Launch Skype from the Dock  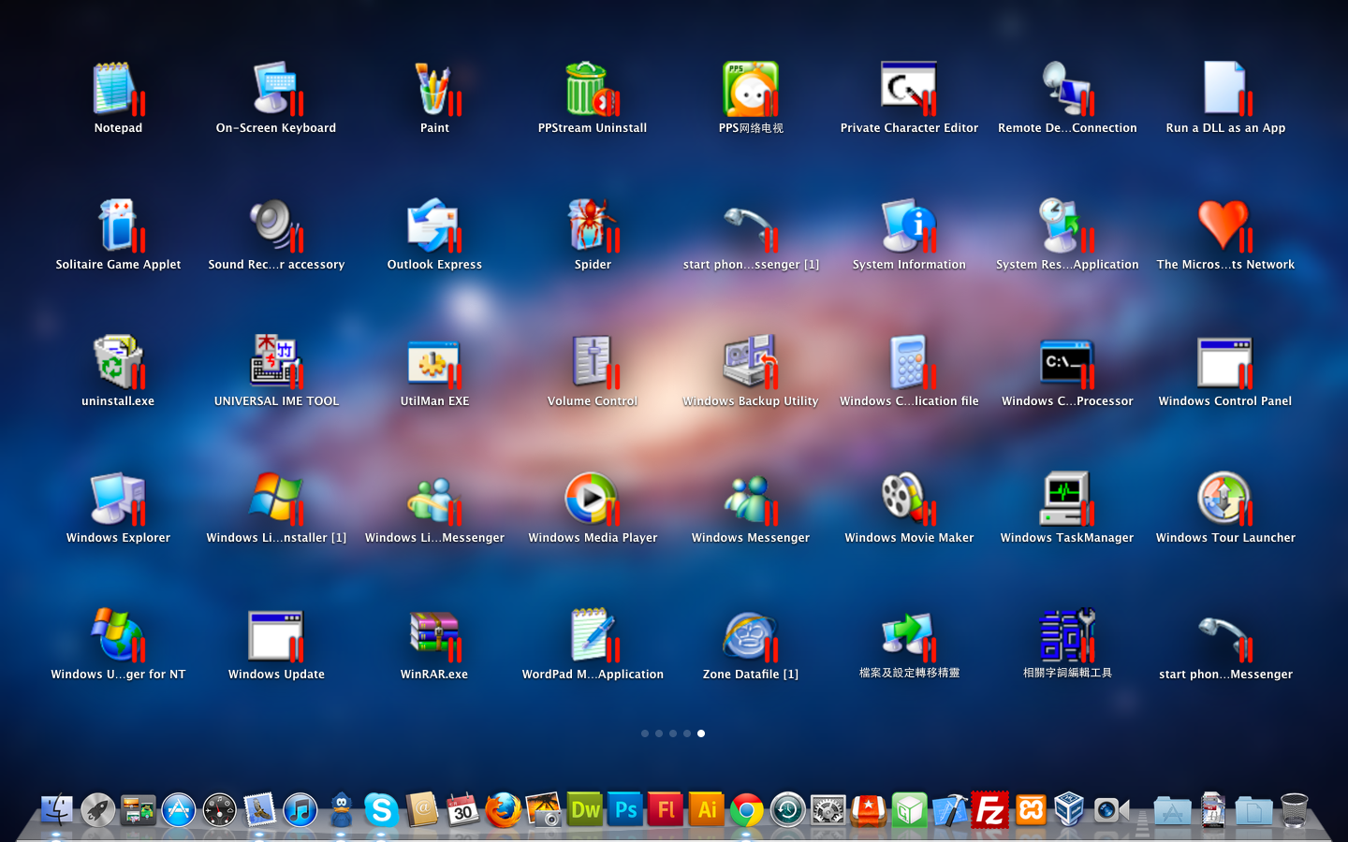pyautogui.click(x=381, y=810)
